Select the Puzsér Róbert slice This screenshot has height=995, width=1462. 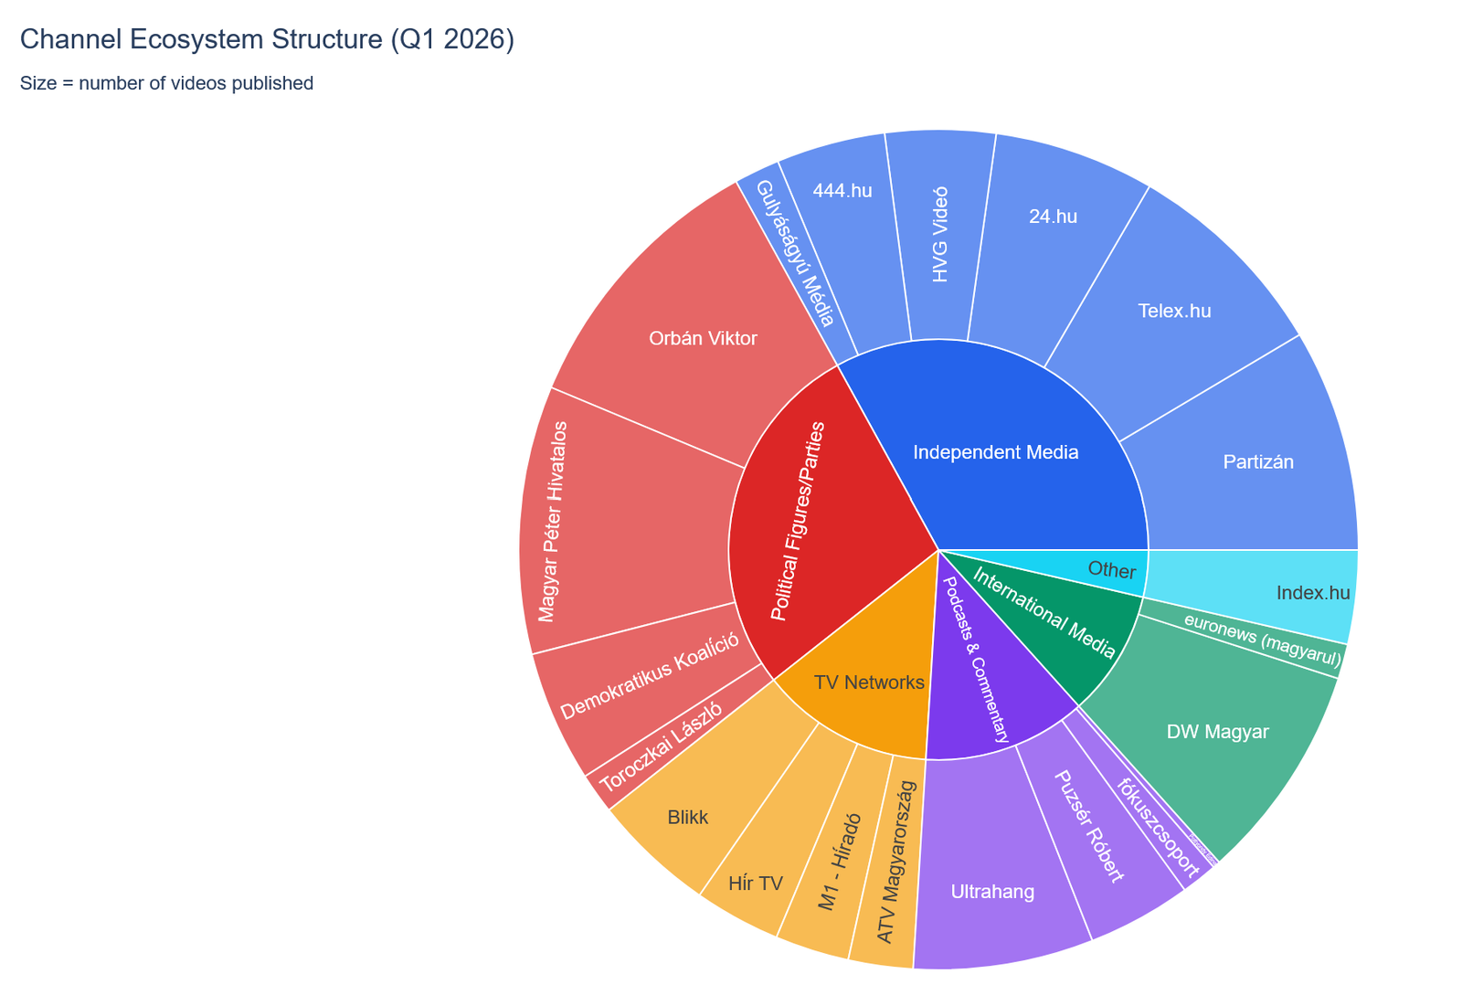pos(1088,827)
